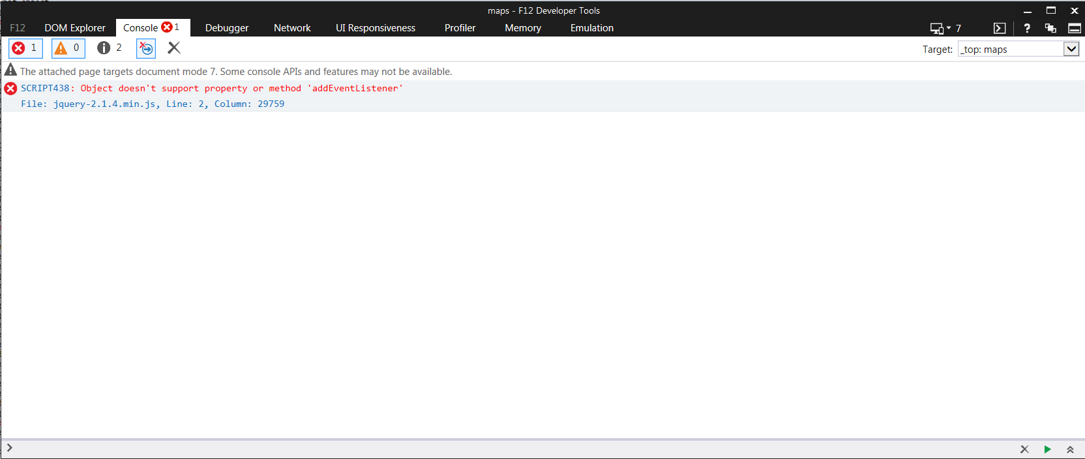Click the console command input line

[x=509, y=449]
